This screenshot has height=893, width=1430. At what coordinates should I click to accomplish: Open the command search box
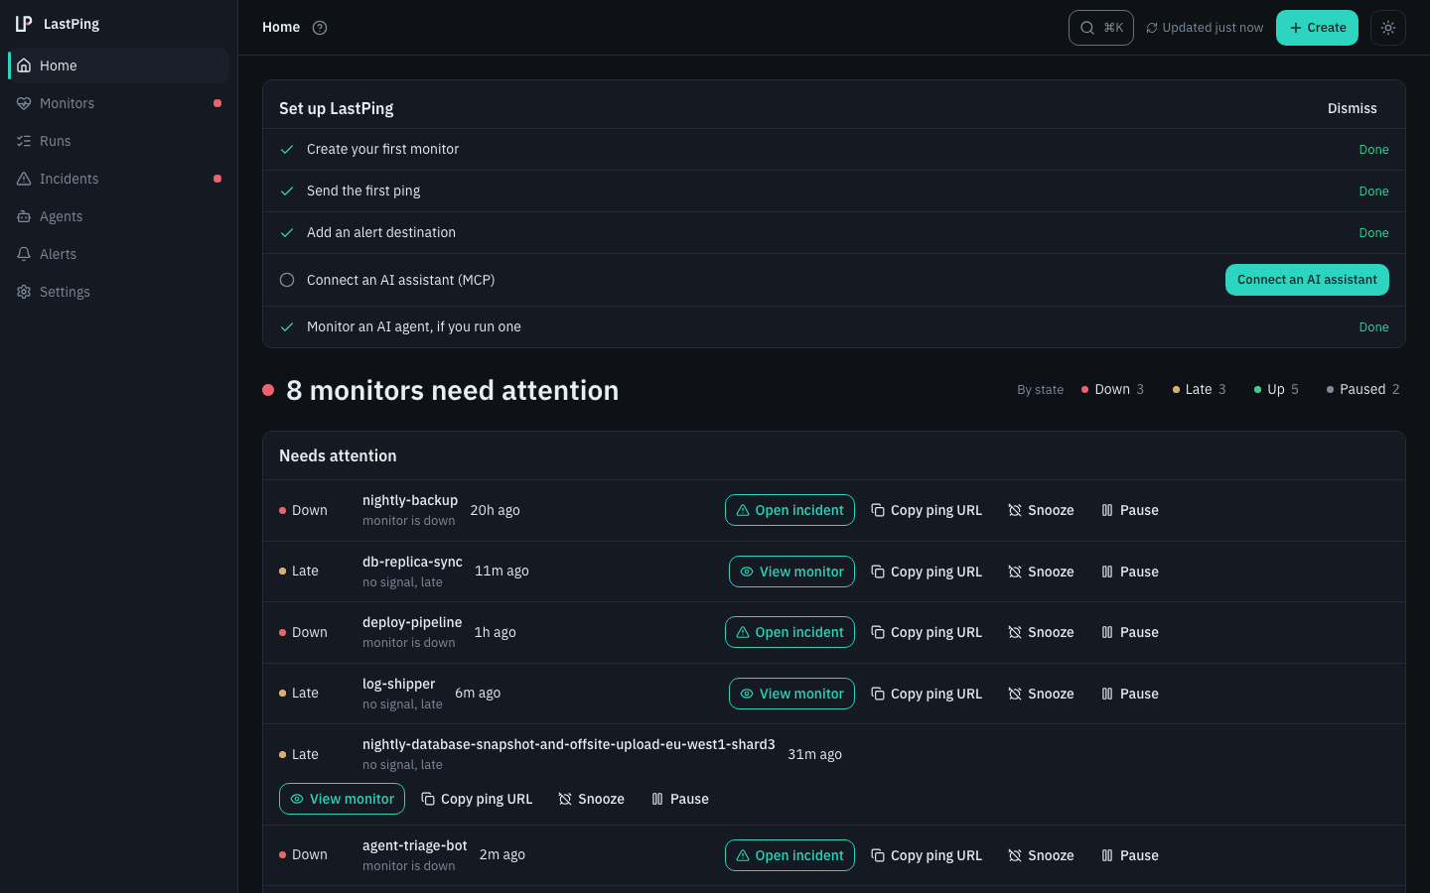point(1101,28)
